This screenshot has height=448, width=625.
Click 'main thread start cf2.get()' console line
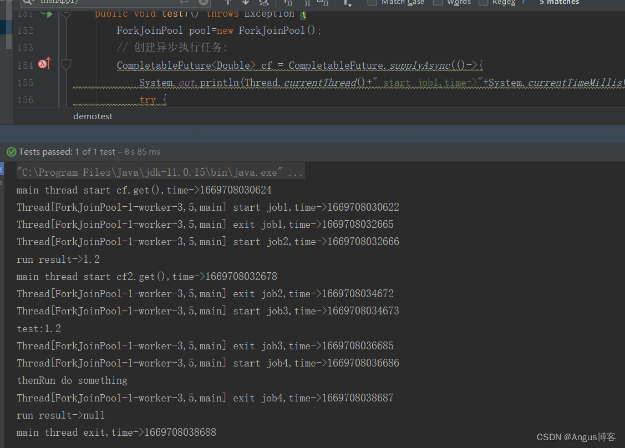(x=146, y=277)
